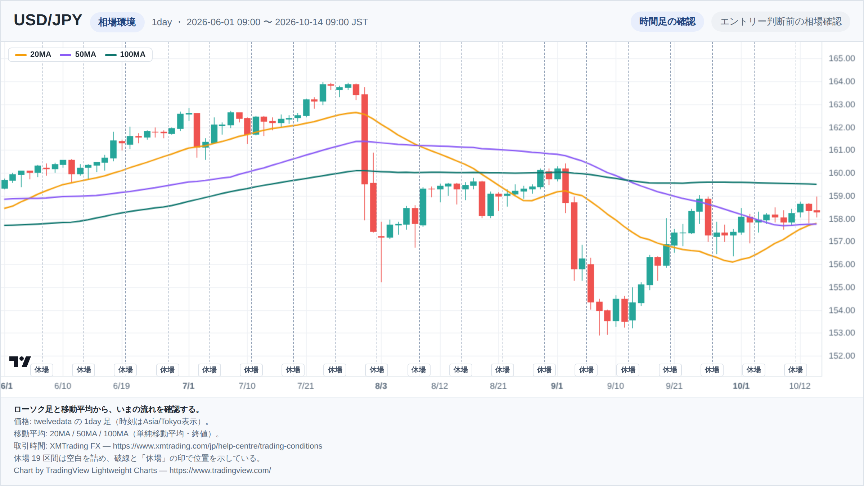Click the 7/1 date axis label
Viewport: 864px width, 486px height.
click(x=188, y=386)
